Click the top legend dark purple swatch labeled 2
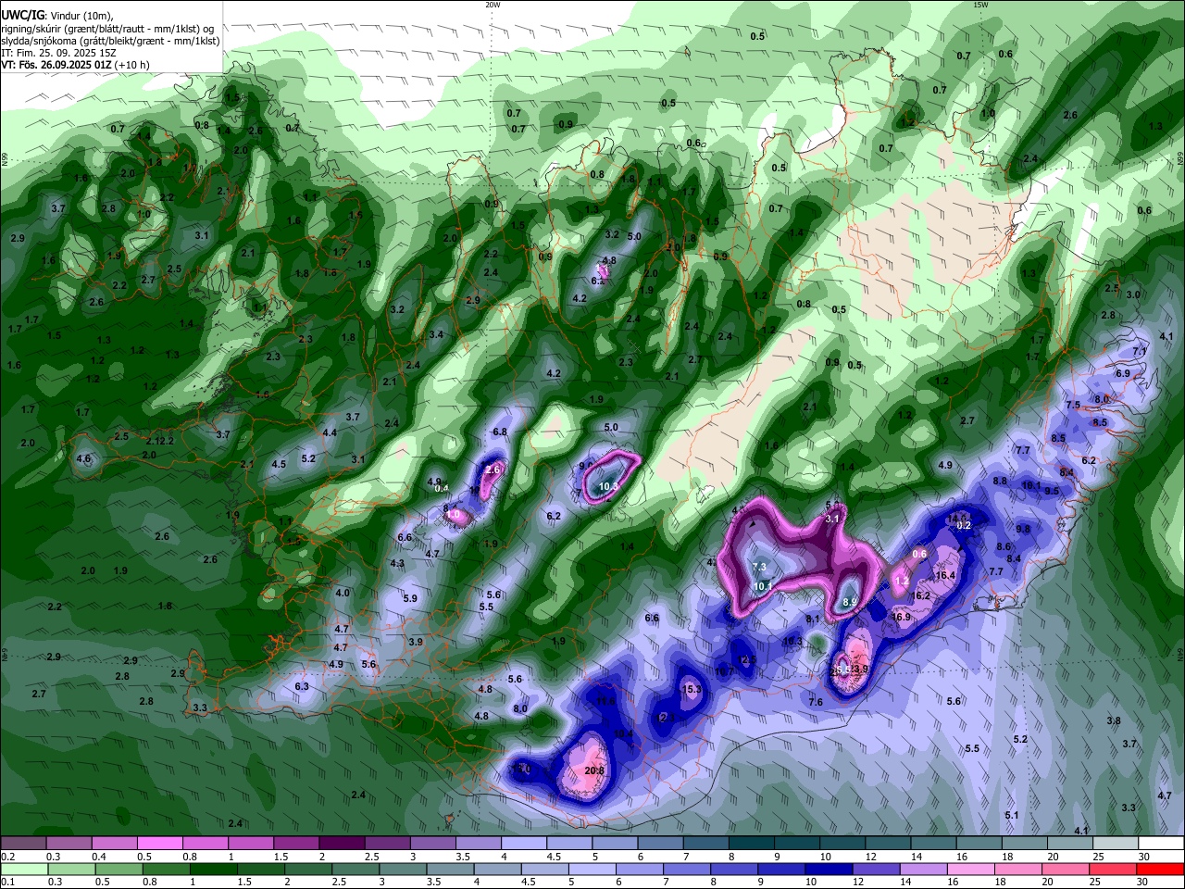 pyautogui.click(x=342, y=844)
